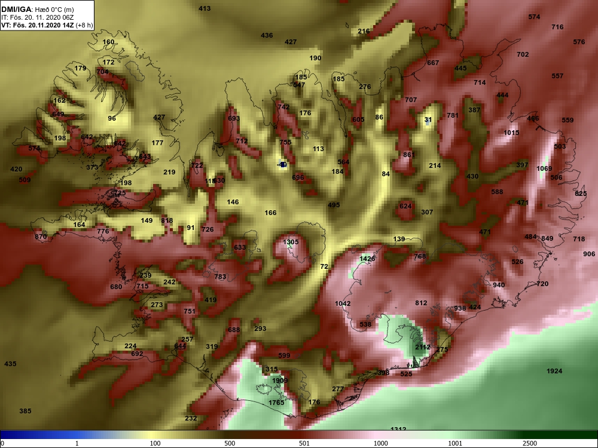
Task: Select the 160 value in the Westfjords
Action: (108, 42)
